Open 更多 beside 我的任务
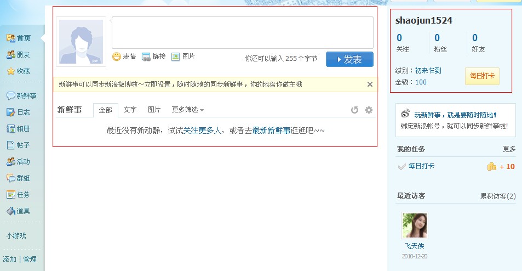The height and width of the screenshot is (271, 522). 509,149
